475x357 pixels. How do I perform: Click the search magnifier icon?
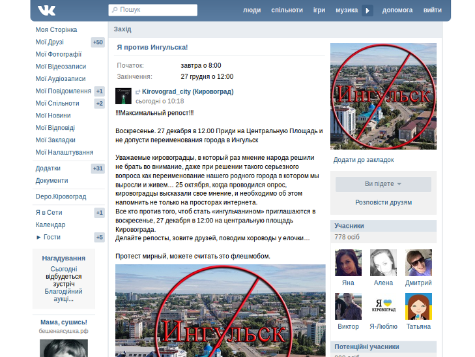pyautogui.click(x=115, y=10)
